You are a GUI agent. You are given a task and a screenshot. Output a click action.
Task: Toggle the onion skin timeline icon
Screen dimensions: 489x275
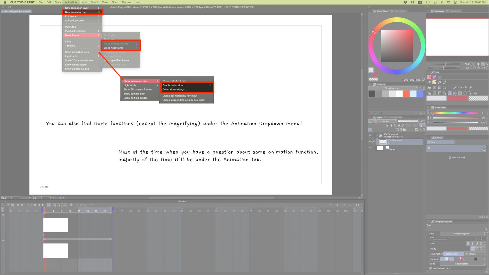72,205
